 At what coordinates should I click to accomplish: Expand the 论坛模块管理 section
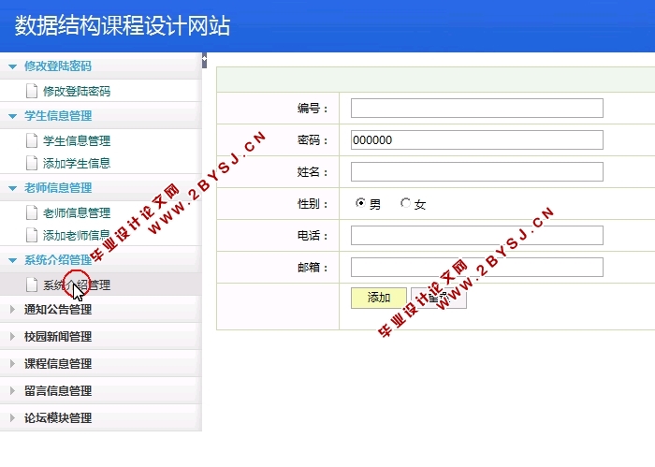101,418
